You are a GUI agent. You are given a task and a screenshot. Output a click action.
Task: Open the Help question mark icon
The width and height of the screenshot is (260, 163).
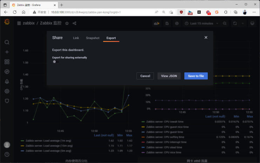7,154
